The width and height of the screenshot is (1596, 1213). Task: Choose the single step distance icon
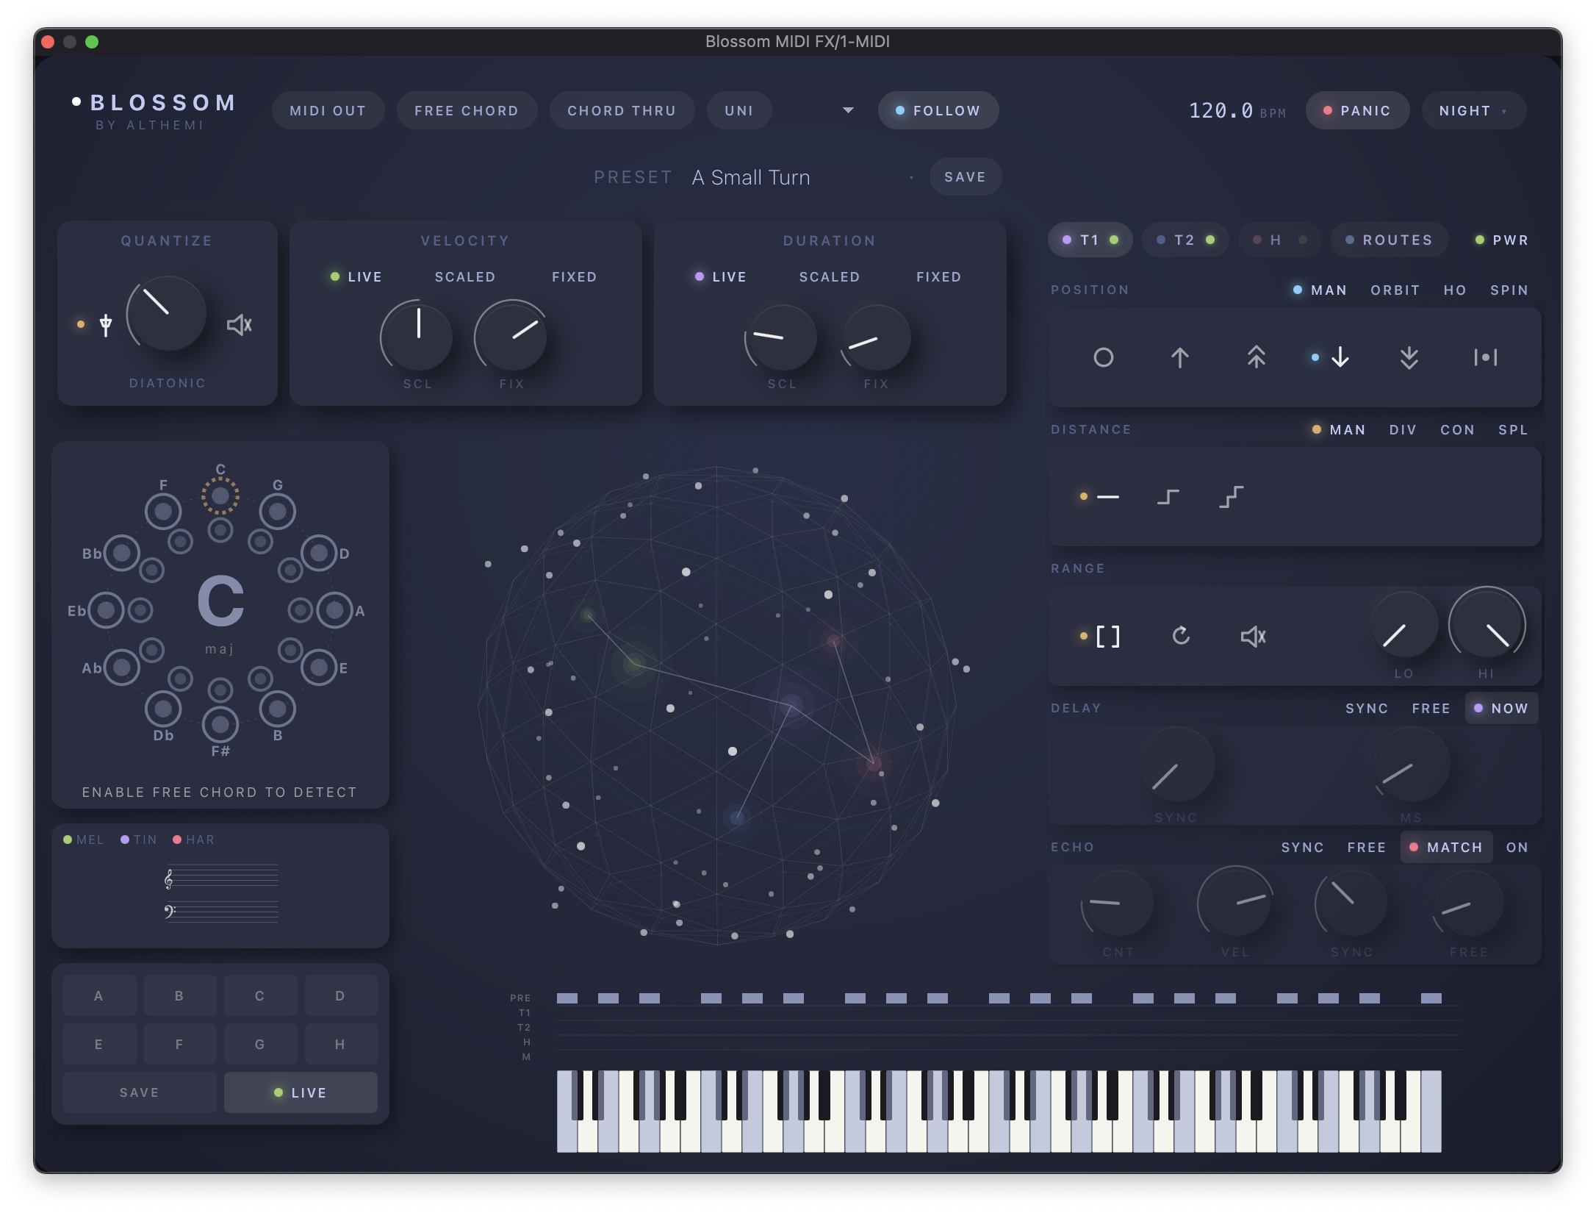pyautogui.click(x=1168, y=497)
